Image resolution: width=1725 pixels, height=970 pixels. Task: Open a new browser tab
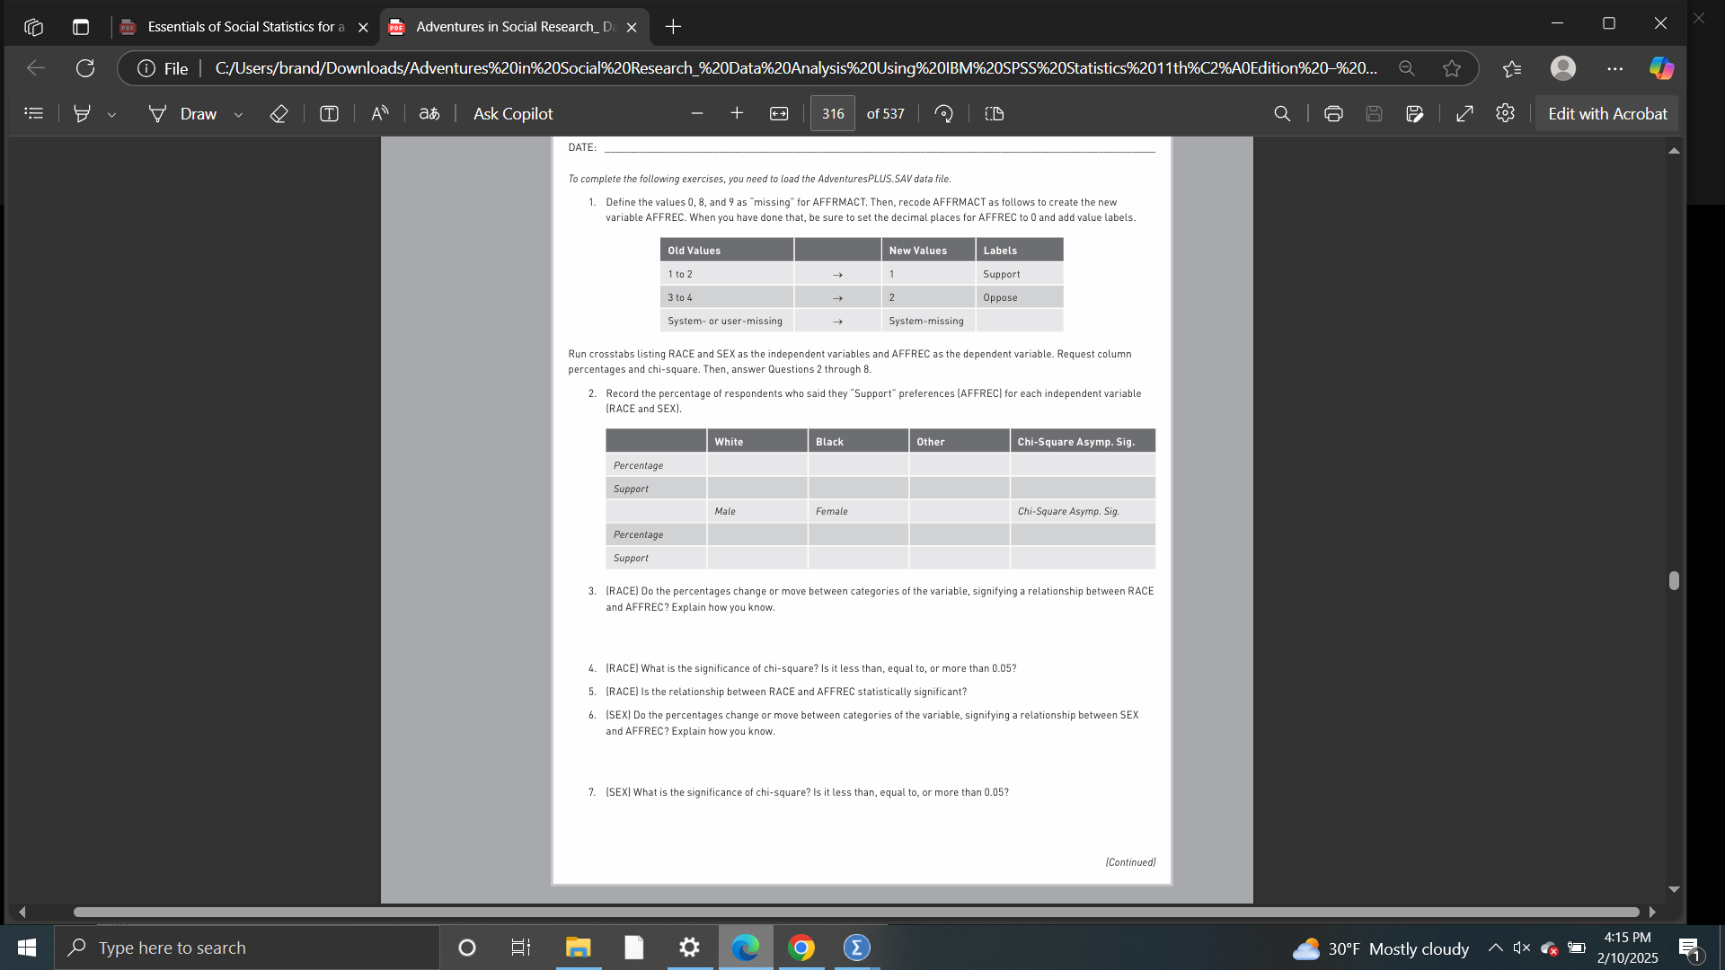click(673, 27)
